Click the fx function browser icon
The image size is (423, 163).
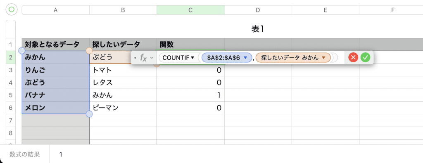pos(143,57)
